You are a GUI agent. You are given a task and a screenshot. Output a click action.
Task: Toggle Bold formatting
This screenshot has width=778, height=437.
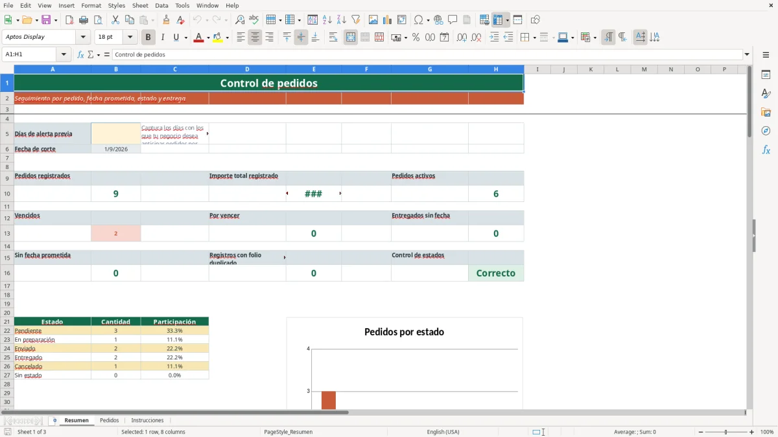148,38
